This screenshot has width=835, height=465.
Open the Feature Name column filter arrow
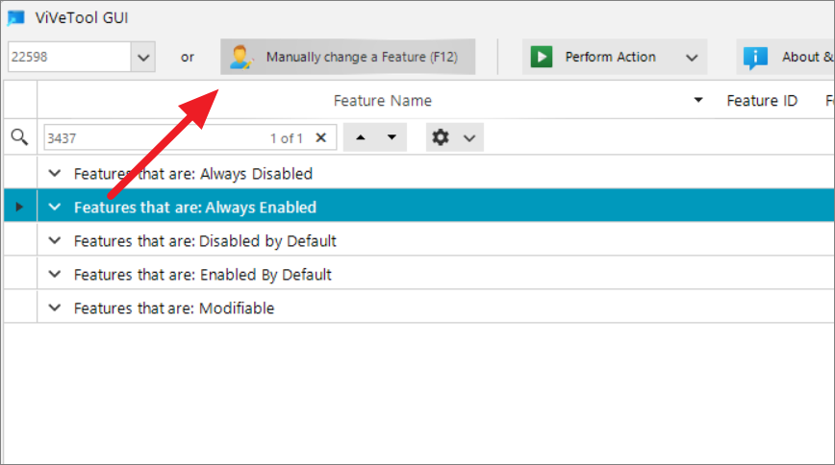point(698,100)
